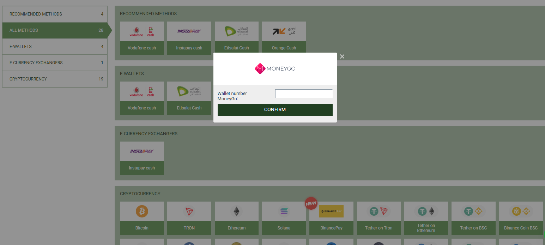
Task: Select the Ethereum payment icon
Action: (x=236, y=211)
